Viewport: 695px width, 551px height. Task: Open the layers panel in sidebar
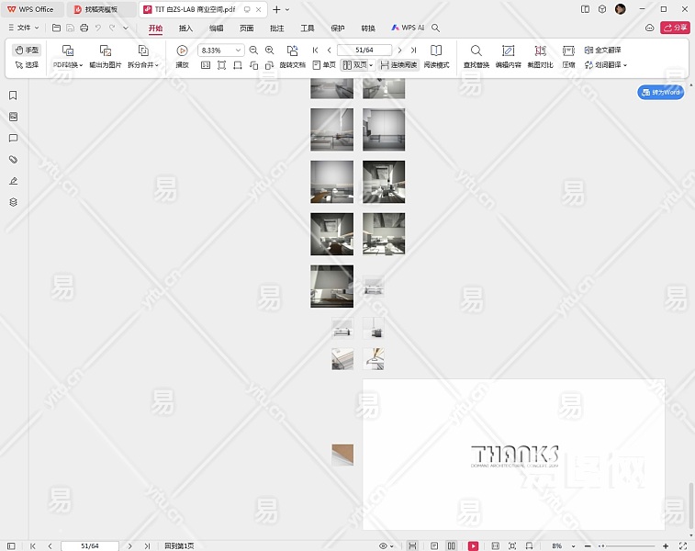tap(13, 201)
